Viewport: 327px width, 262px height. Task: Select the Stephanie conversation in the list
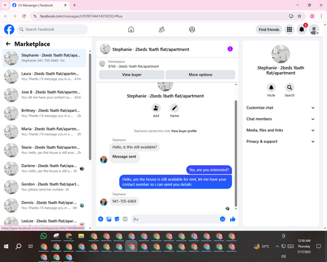(x=44, y=58)
